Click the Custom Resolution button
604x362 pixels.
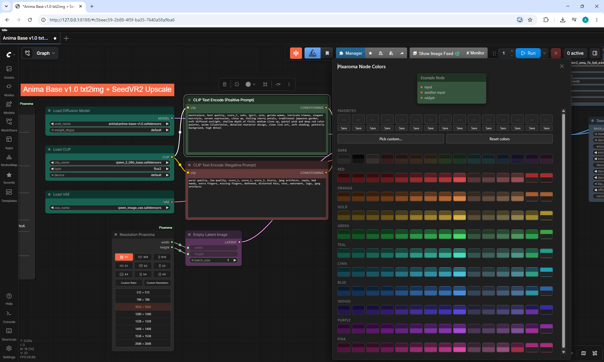[x=157, y=283]
